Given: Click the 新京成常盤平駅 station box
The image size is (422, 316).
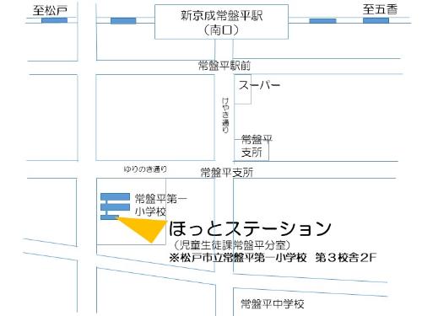Looking at the screenshot, I should point(221,22).
